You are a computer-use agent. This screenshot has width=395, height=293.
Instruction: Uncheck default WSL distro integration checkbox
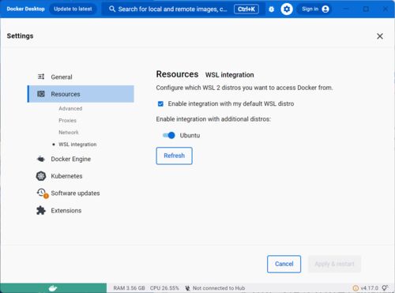pos(160,103)
